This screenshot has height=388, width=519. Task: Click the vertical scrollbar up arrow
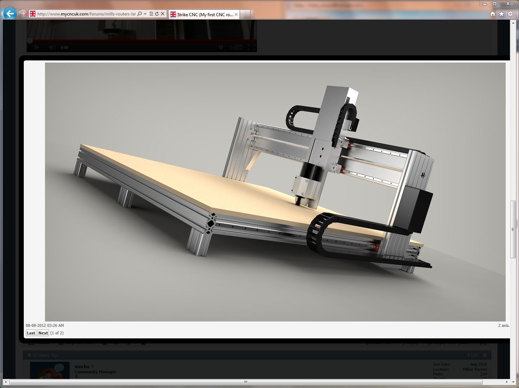[x=513, y=23]
